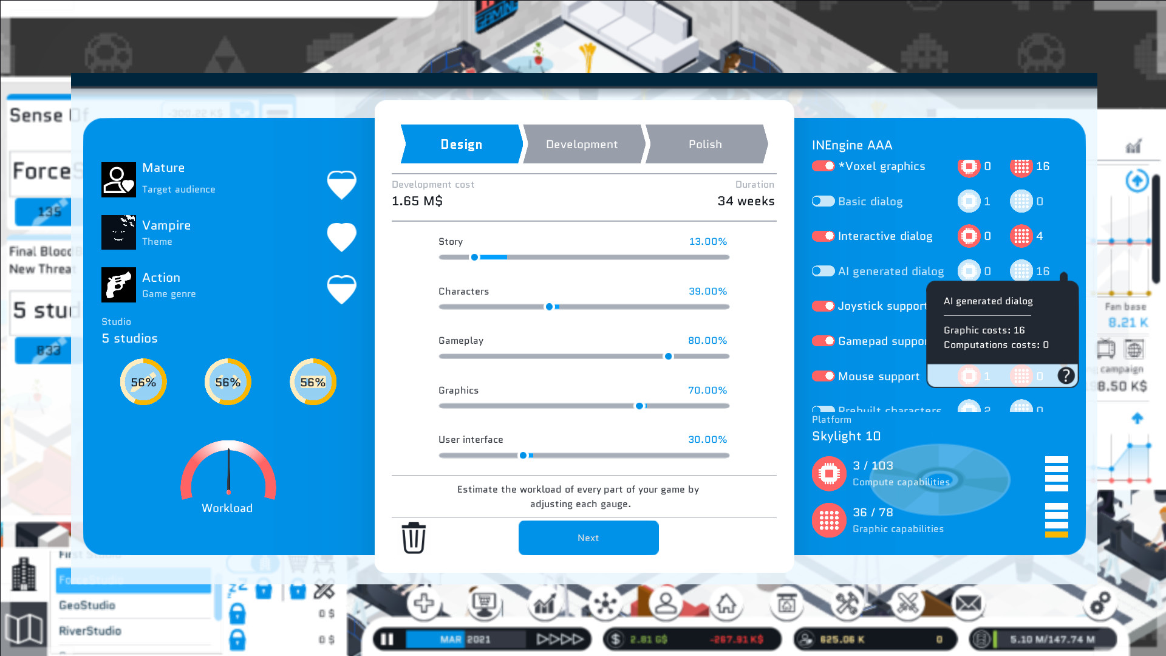
Task: Click the trash/delete icon below sliders
Action: point(413,538)
